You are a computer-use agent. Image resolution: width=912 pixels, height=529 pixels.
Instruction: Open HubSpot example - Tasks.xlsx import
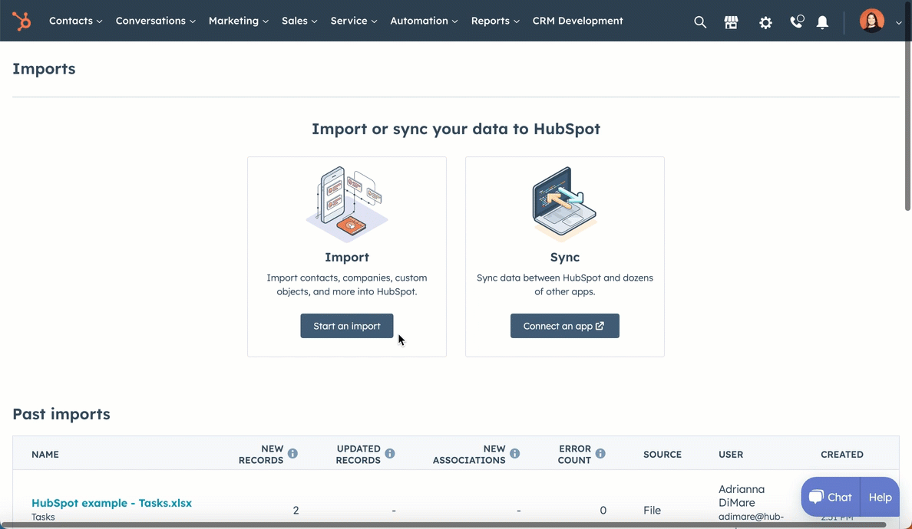(x=111, y=503)
